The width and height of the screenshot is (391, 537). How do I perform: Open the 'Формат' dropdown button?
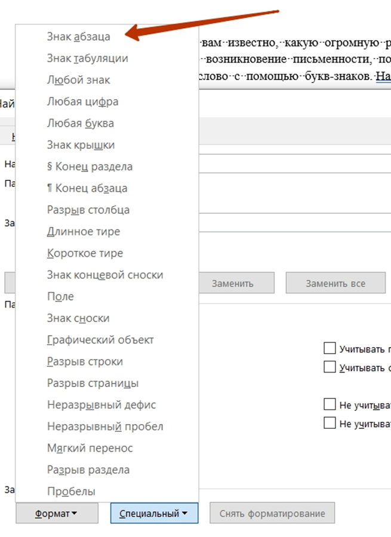click(57, 513)
